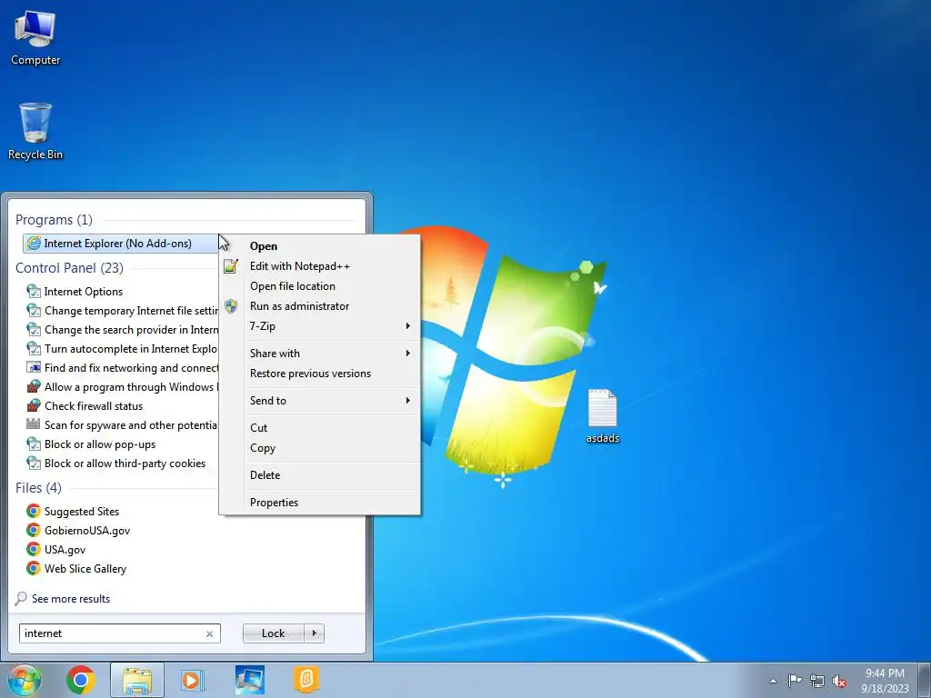Screen dimensions: 931x698
Task: Choose Delete from the context menu
Action: (x=320, y=474)
